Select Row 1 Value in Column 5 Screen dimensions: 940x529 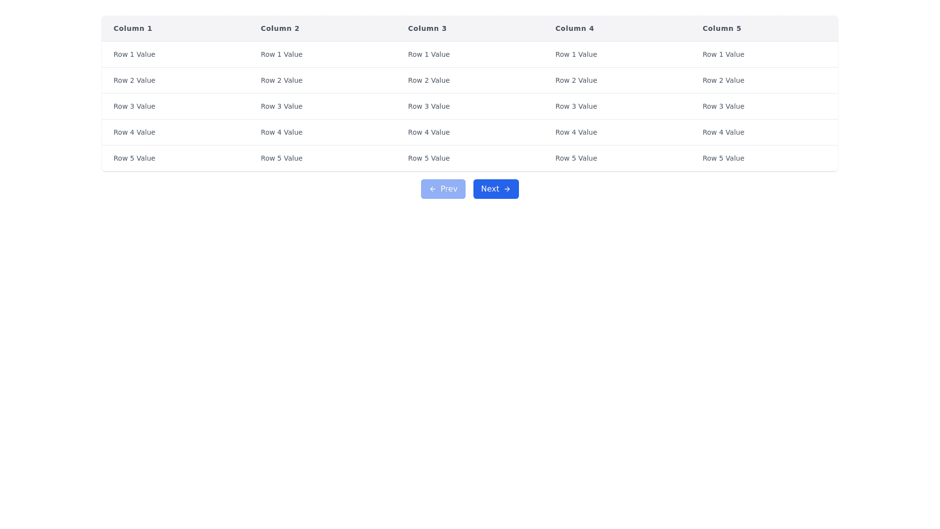pos(723,54)
